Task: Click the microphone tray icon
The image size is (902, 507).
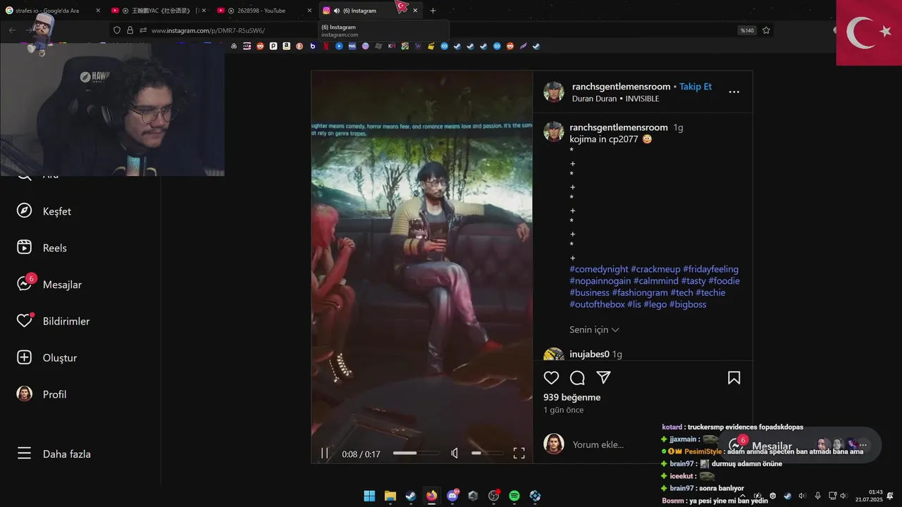Action: 817,496
